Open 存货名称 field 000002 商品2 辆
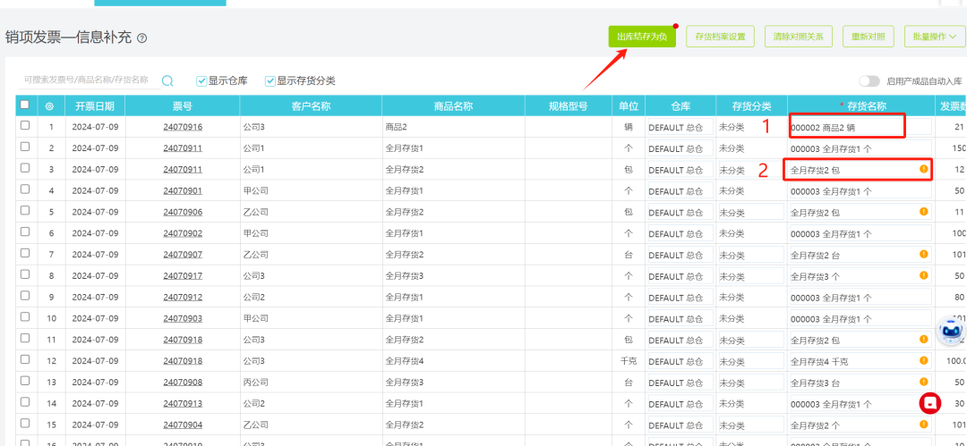Image resolution: width=967 pixels, height=446 pixels. click(860, 128)
